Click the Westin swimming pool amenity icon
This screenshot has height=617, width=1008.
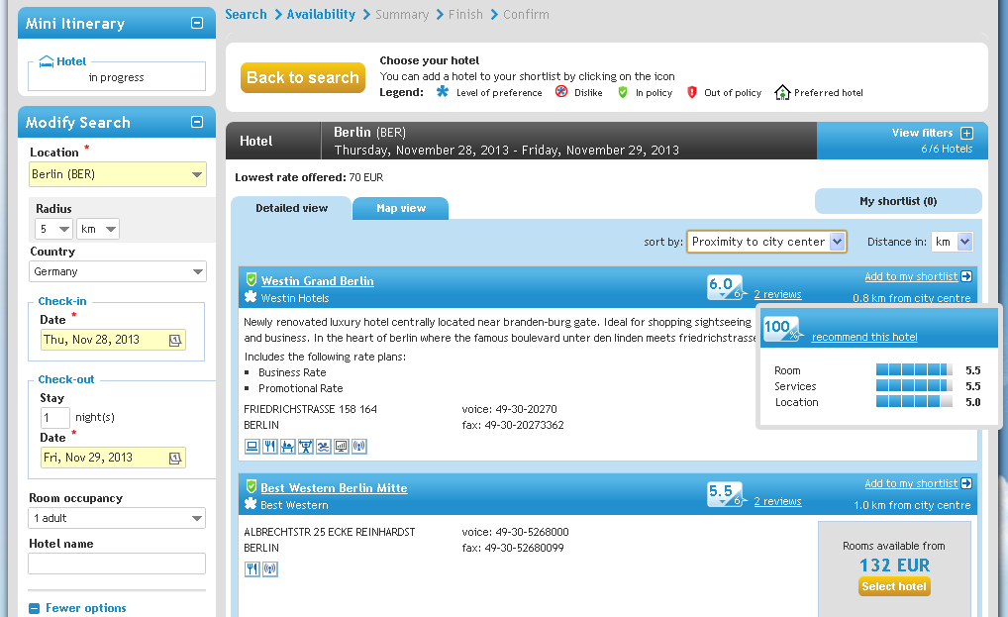324,446
